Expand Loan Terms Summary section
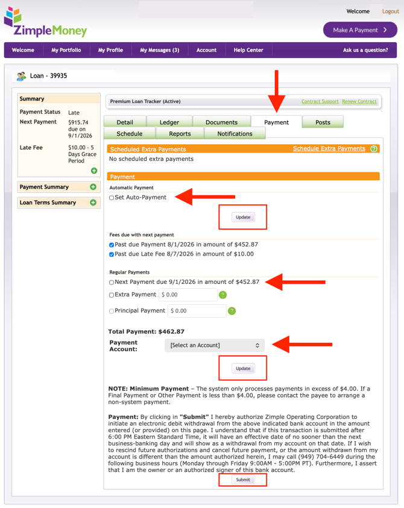Image resolution: width=404 pixels, height=508 pixels. coord(93,202)
